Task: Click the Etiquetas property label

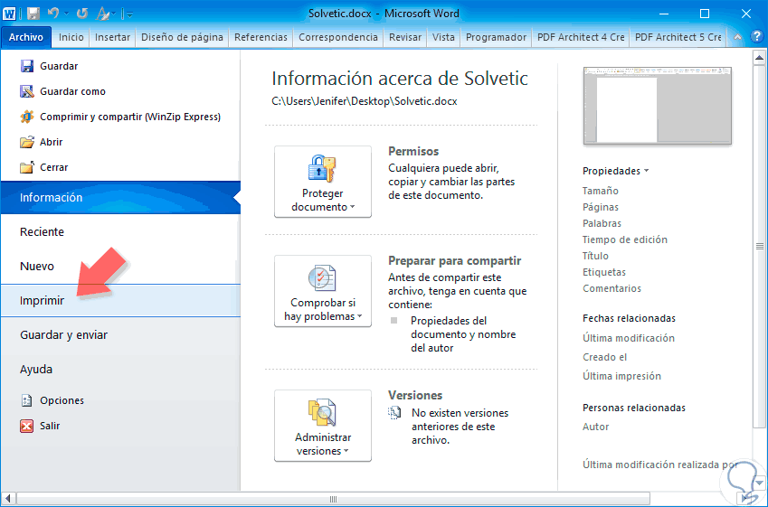Action: coord(604,272)
